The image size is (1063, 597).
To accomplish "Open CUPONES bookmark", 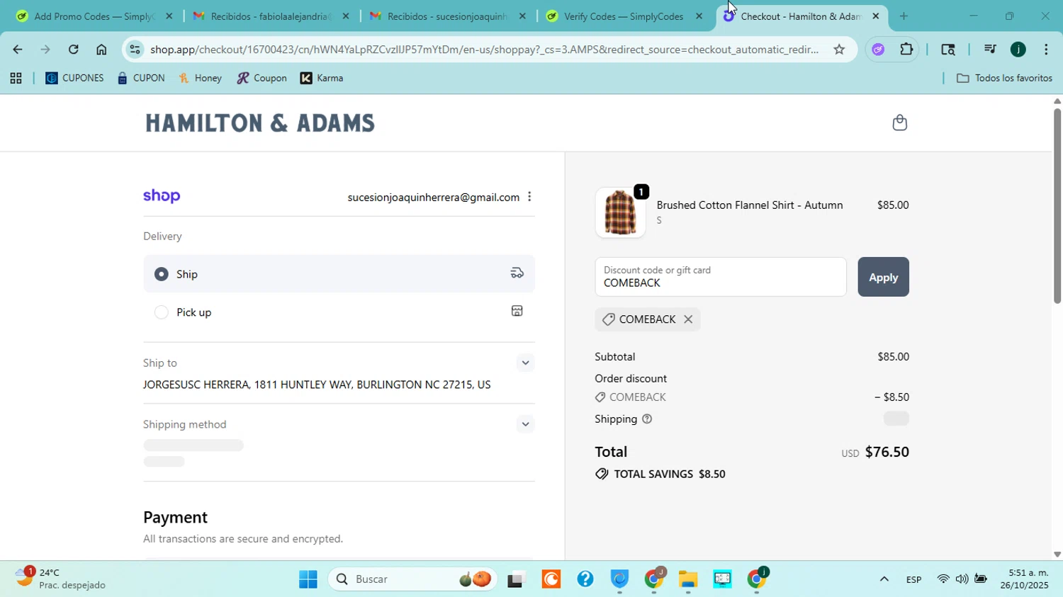I will click(75, 79).
